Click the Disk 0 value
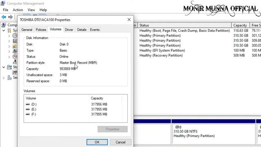The height and width of the screenshot is (147, 261). pos(64,45)
